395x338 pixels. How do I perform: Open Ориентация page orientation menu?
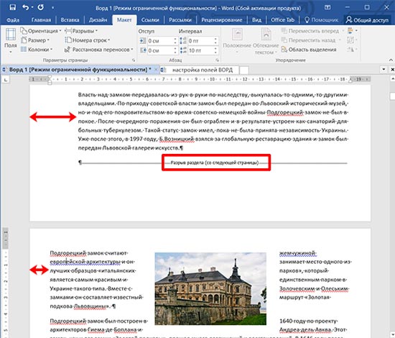pyautogui.click(x=41, y=31)
